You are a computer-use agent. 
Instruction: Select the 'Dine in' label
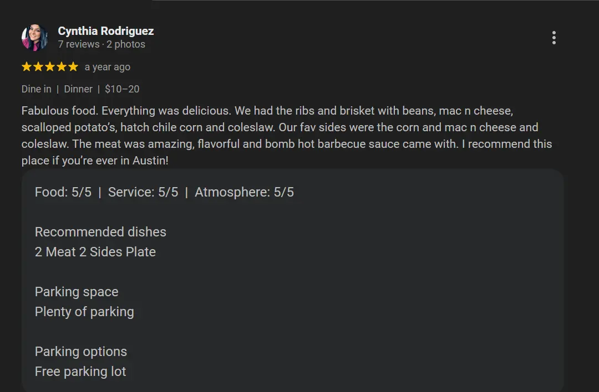[37, 89]
